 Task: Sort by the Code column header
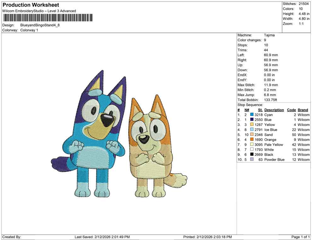(x=292, y=110)
